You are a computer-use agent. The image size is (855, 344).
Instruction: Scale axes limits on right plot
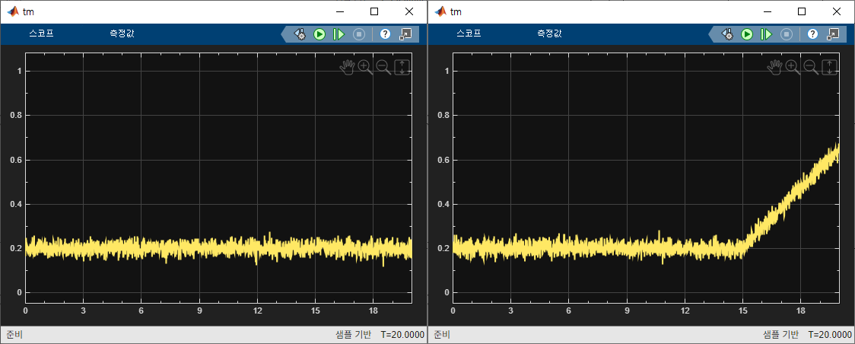829,67
